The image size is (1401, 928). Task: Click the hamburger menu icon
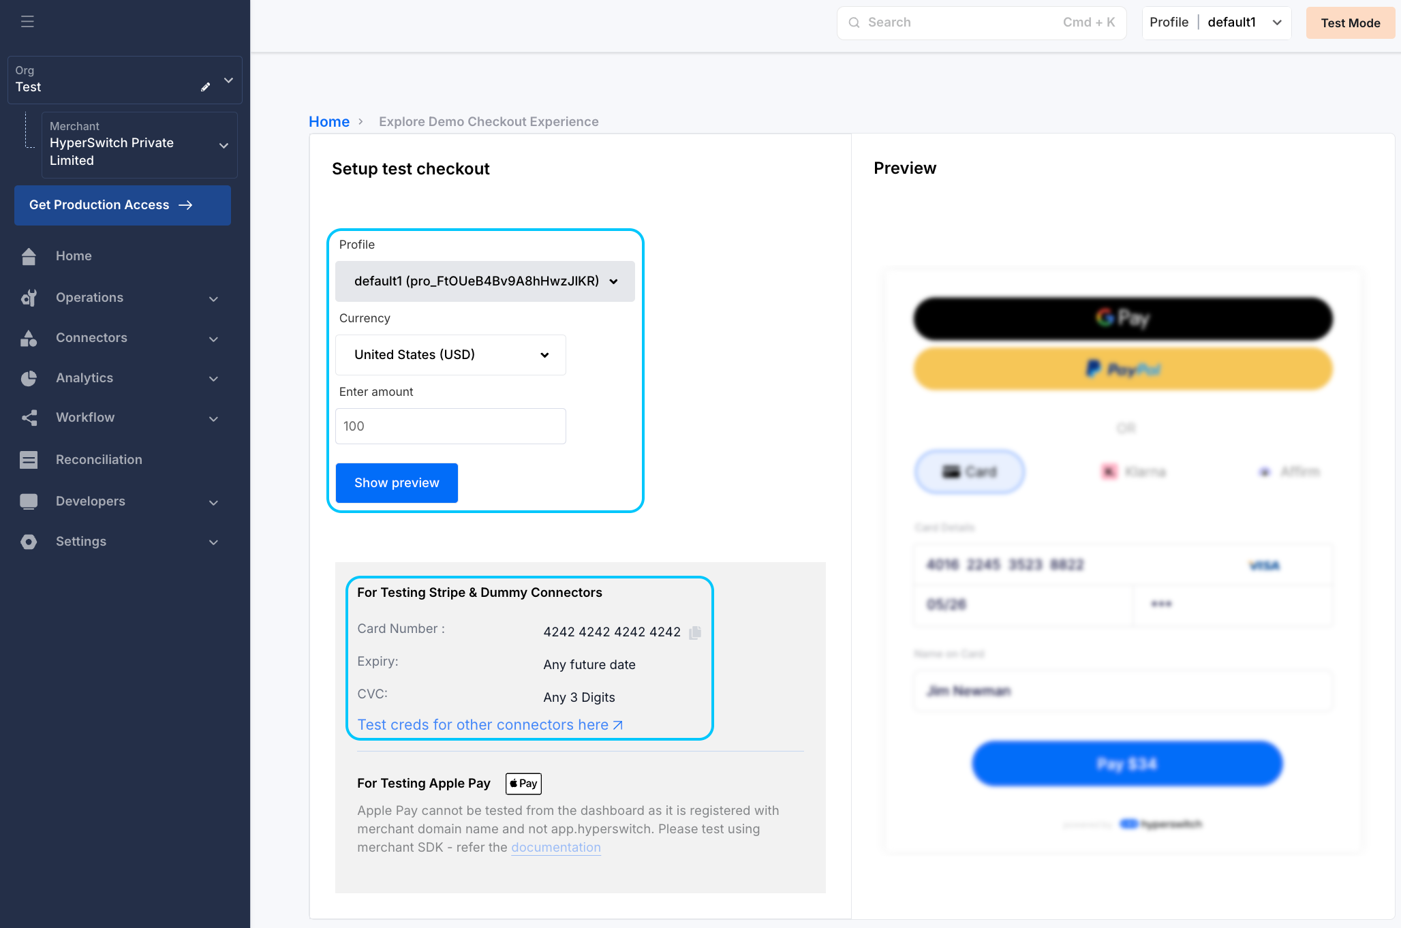(27, 22)
